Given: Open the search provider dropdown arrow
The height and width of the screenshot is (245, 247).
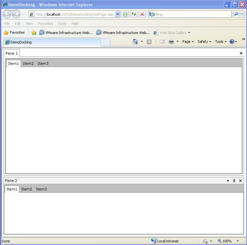Looking at the screenshot, I should pos(242,14).
